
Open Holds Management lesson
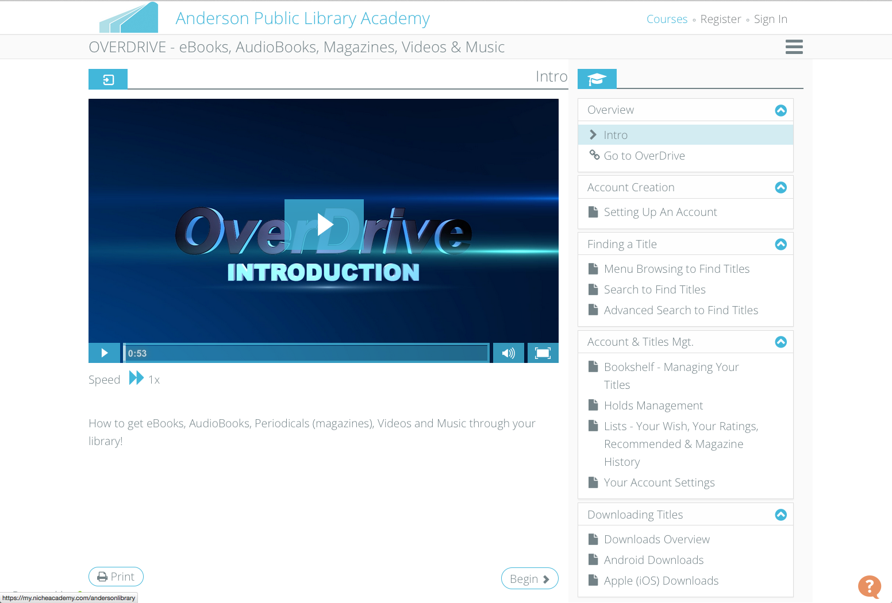pos(653,405)
